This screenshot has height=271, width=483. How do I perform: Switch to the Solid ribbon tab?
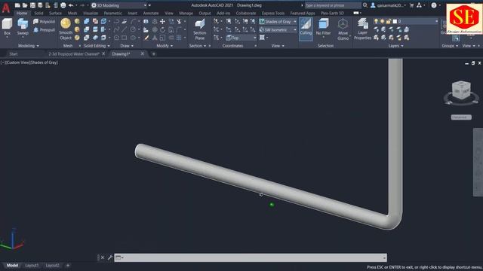tap(38, 14)
